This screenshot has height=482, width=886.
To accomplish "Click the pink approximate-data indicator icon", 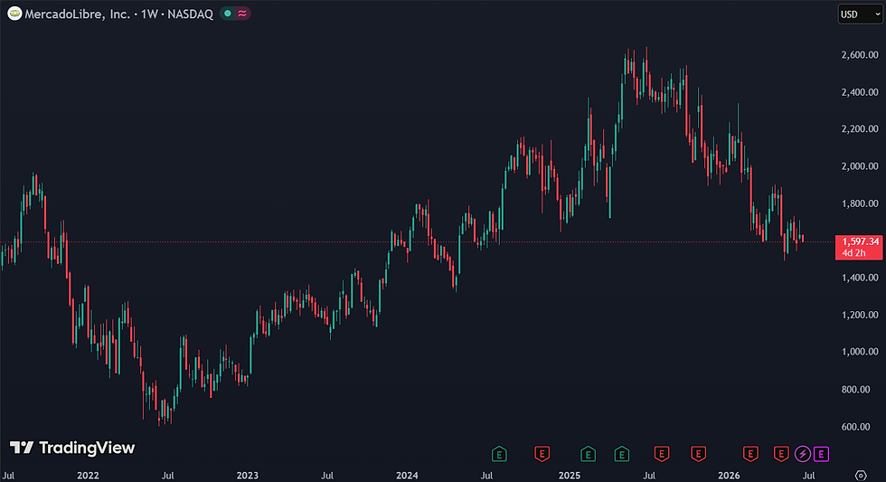I will [242, 14].
